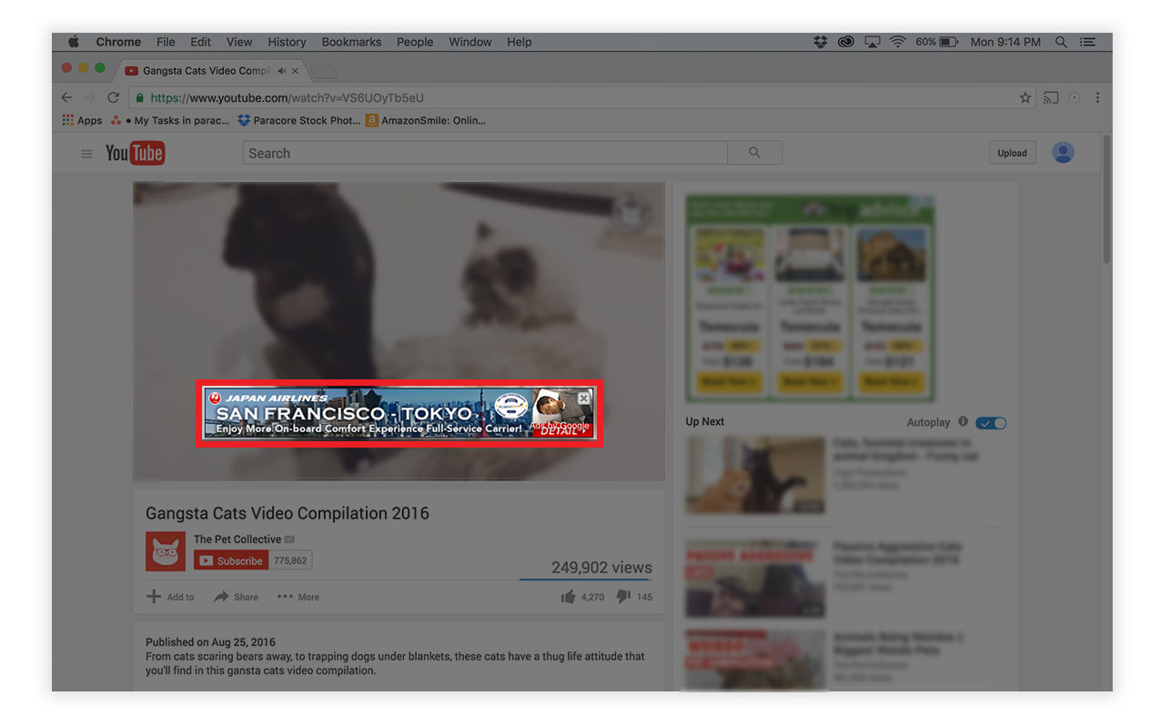Open the Passive Aggressive Cats thumbnail
The image size is (1160, 726).
click(x=755, y=579)
